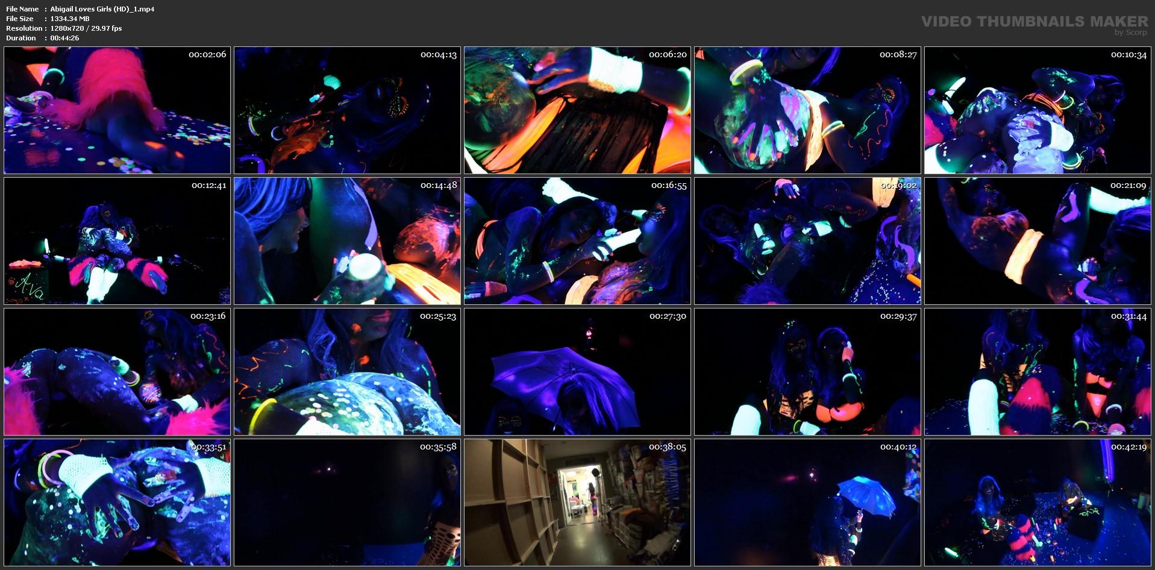Open the thumbnail stamped 00:14:48
Viewport: 1155px width, 570px height.
pyautogui.click(x=347, y=241)
